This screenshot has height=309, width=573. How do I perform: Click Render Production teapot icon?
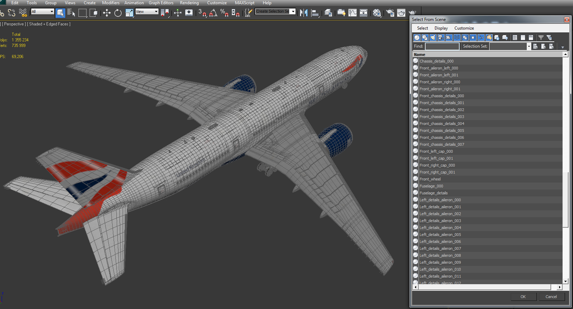click(412, 13)
